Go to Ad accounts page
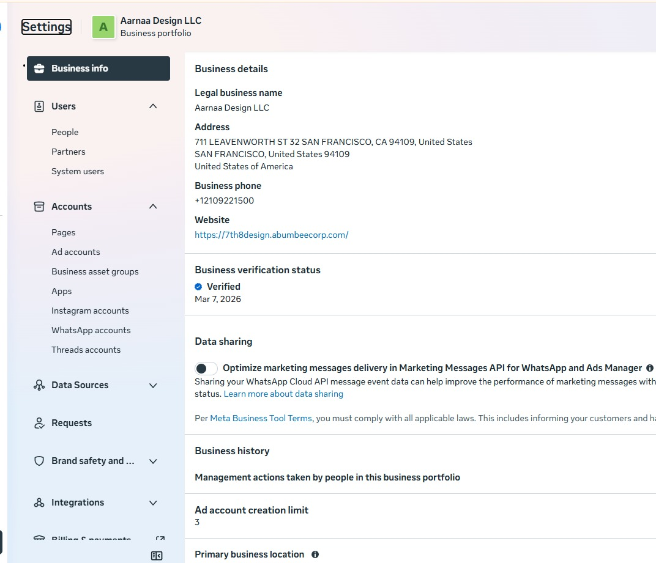Screen dimensions: 656x563 pos(76,252)
